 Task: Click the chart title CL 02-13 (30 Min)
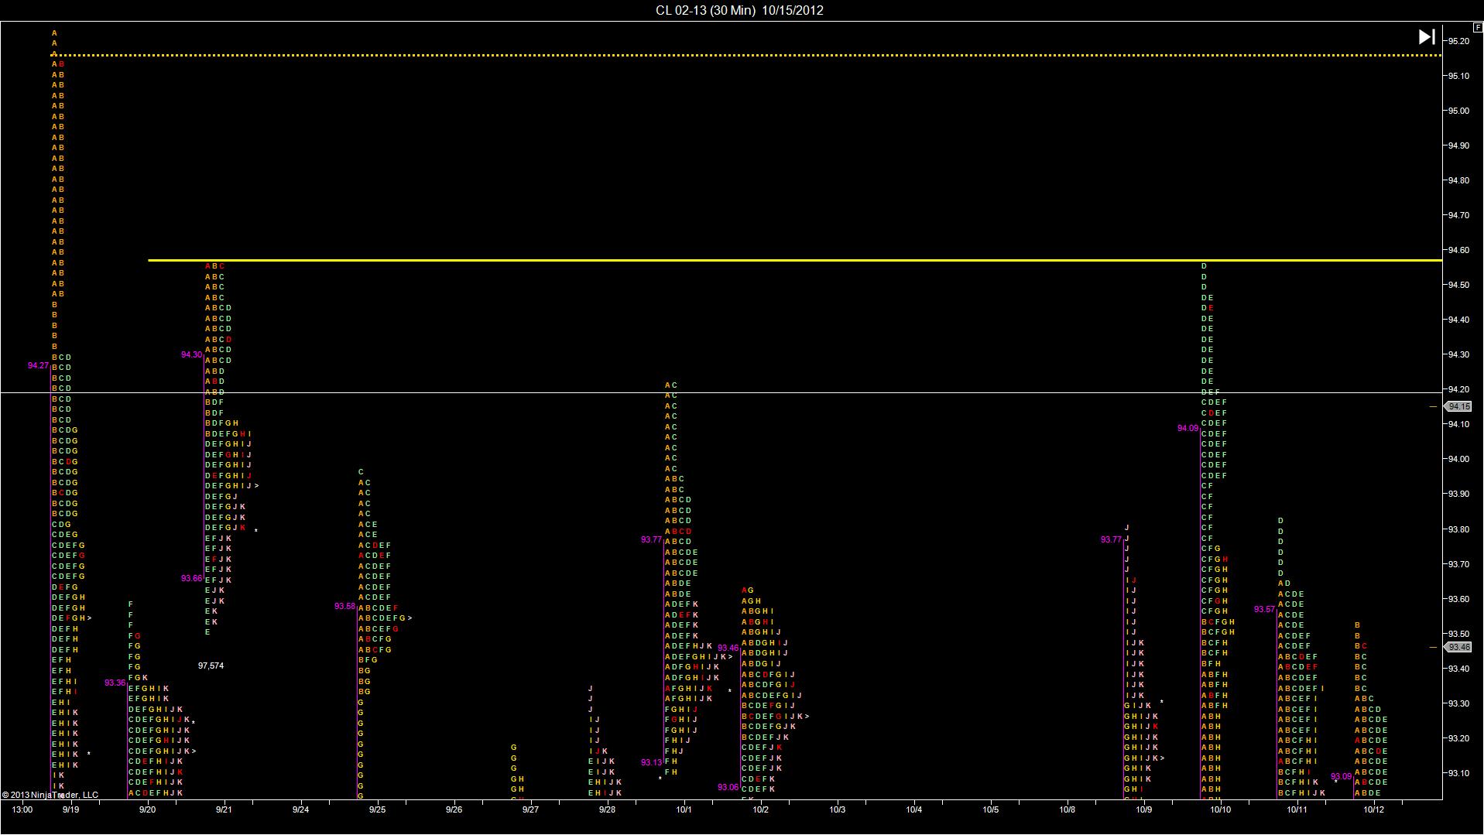pos(705,10)
